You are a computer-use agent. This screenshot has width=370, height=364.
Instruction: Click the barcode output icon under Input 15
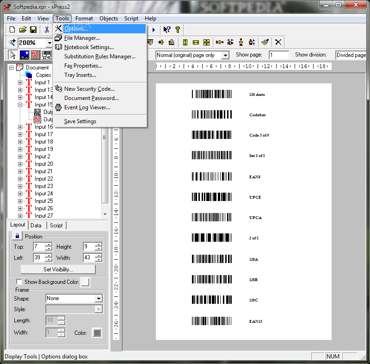point(37,112)
